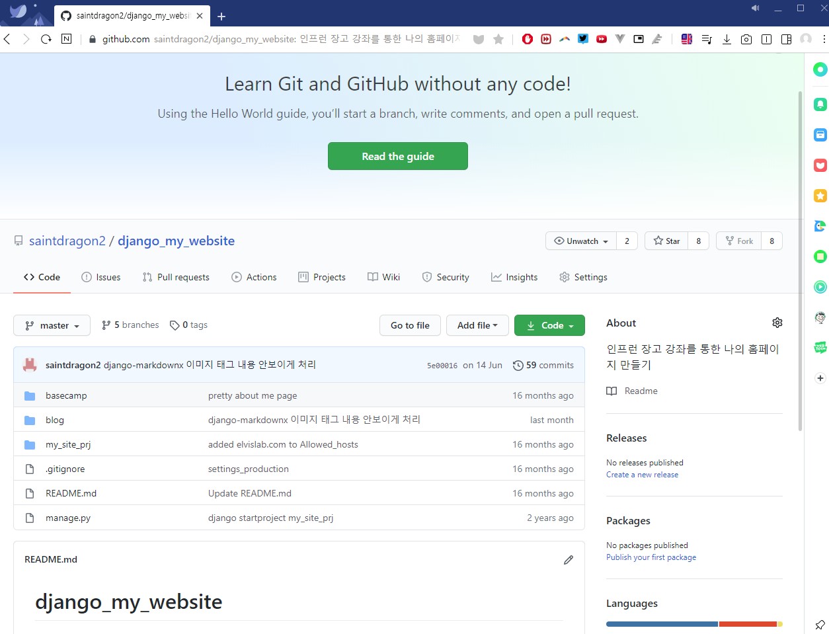Click Publish your first package link

651,557
